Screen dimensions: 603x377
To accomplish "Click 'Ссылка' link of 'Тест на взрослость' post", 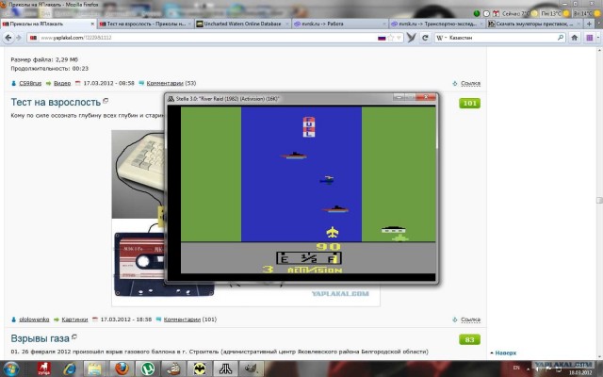I will (470, 320).
